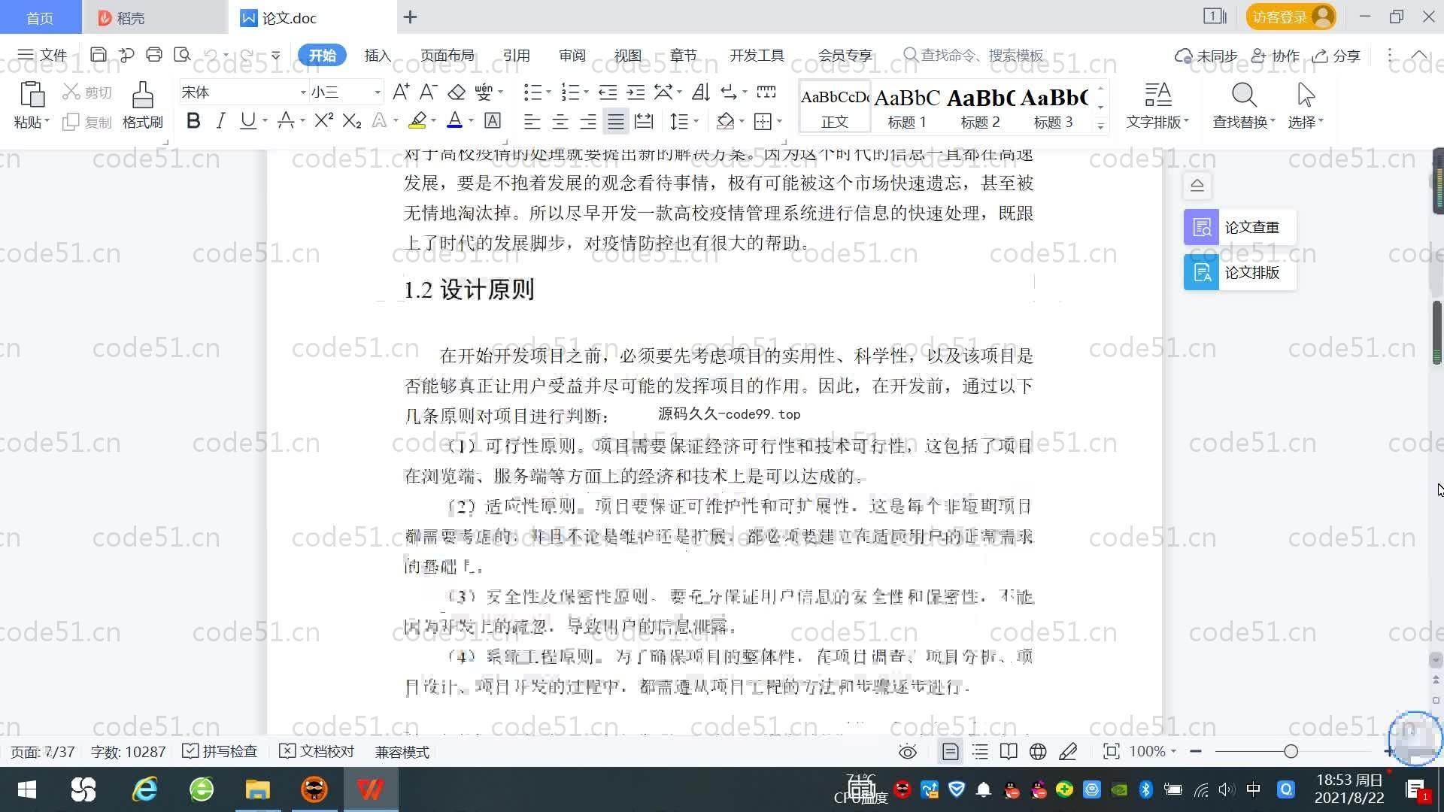Decrease font size with A- icon

click(428, 92)
